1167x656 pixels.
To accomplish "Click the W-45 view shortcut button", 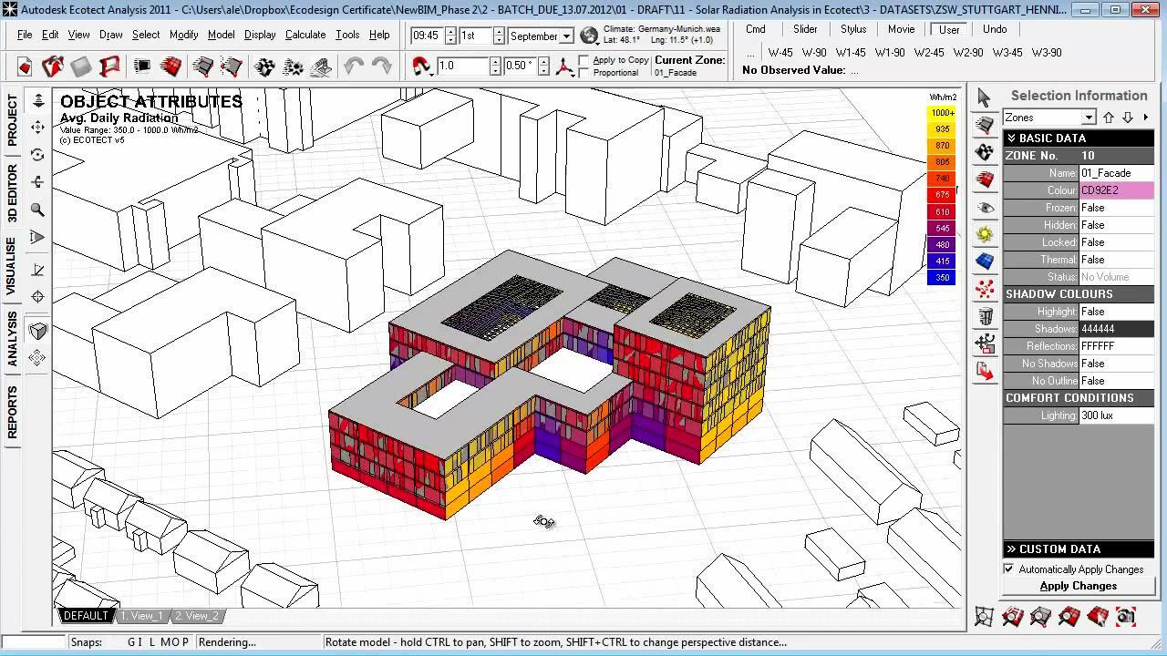I will tap(780, 53).
